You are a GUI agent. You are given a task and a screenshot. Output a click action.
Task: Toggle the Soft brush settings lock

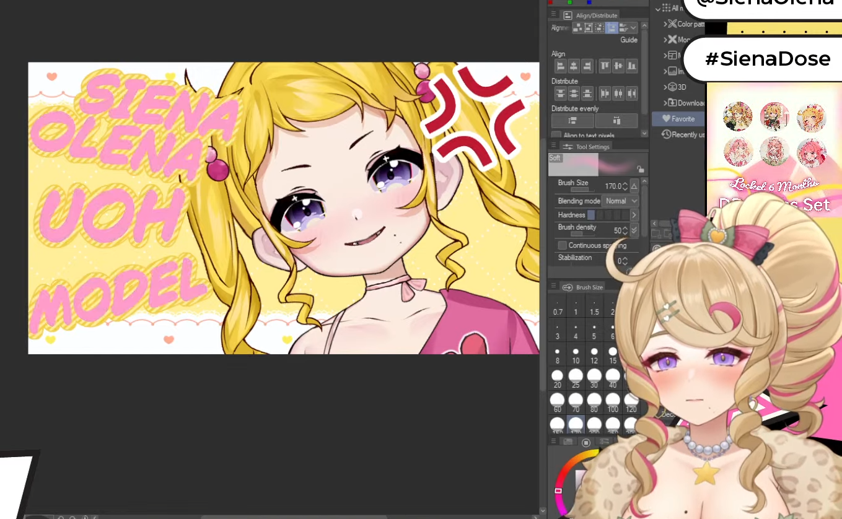[x=640, y=169]
